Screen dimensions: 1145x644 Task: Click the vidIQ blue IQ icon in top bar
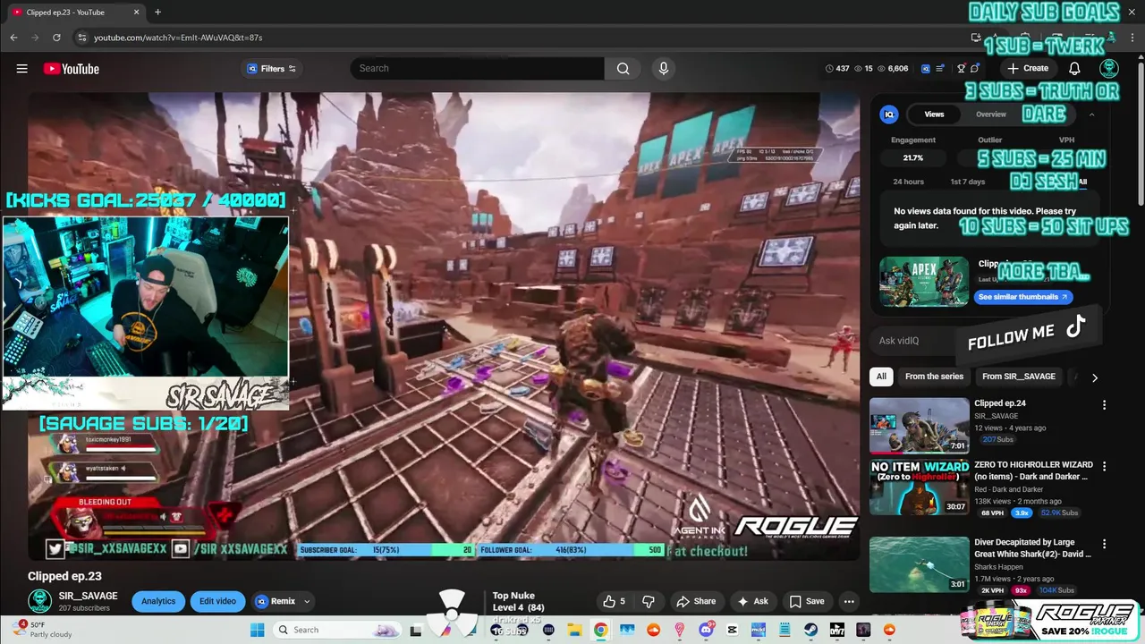click(x=926, y=69)
